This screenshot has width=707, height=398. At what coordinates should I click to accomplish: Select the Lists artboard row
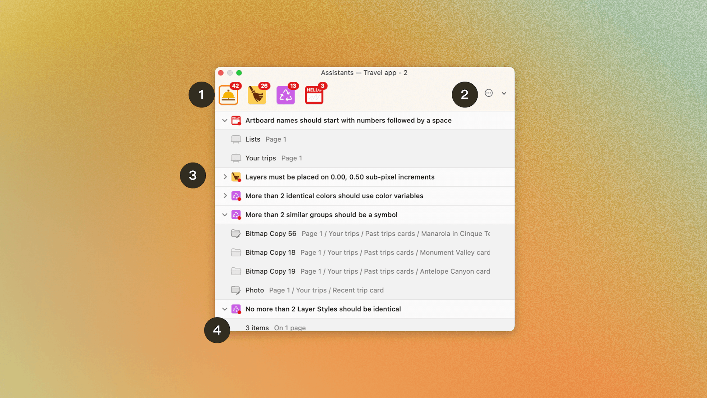pos(365,139)
